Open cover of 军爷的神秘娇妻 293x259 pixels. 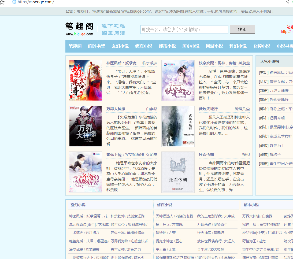(x=86, y=172)
